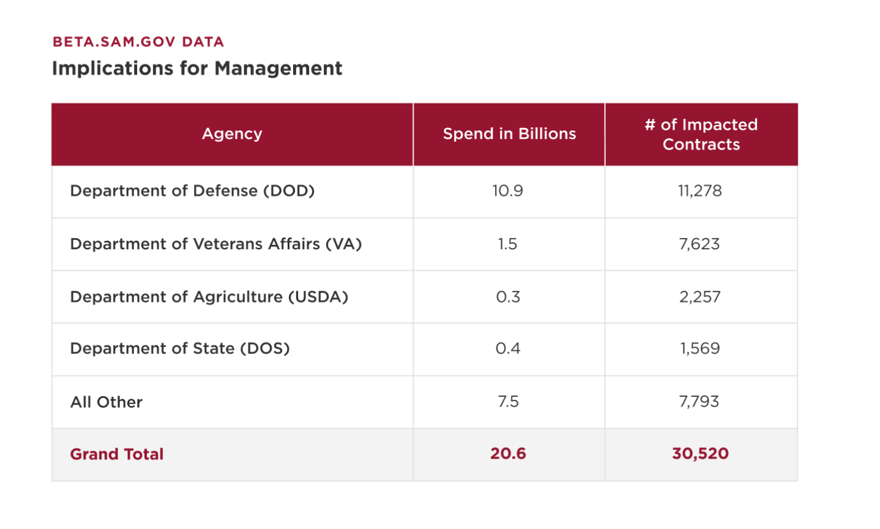The height and width of the screenshot is (529, 880).
Task: Click the DOD contracts count 11,278
Action: pyautogui.click(x=700, y=191)
